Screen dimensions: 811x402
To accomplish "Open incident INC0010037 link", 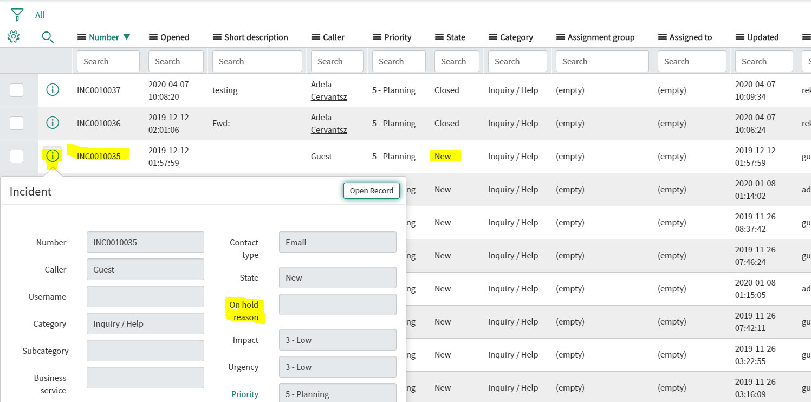I will coord(99,90).
